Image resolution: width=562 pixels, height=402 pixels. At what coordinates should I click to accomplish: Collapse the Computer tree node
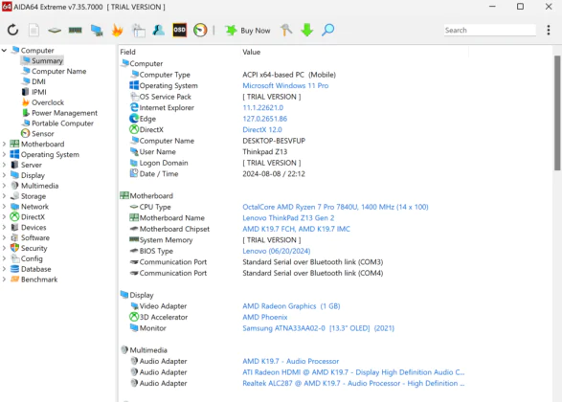tap(4, 50)
